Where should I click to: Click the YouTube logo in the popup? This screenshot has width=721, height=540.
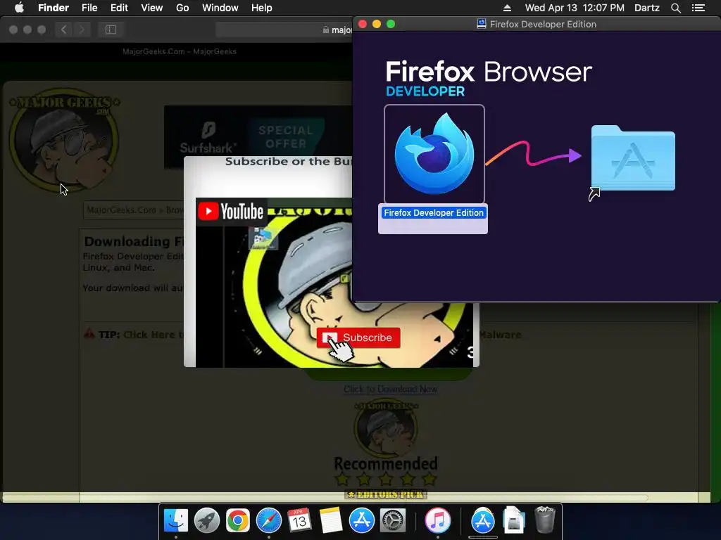tap(231, 212)
